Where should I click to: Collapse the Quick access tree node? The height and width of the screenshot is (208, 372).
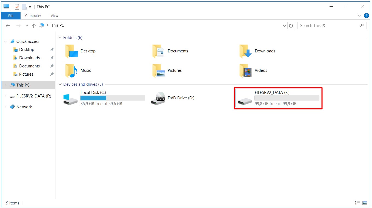click(x=5, y=41)
